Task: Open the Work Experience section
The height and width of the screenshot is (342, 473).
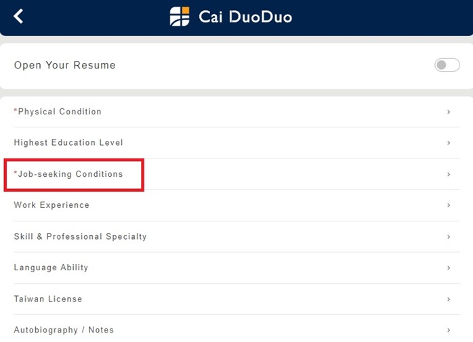Action: [x=52, y=205]
